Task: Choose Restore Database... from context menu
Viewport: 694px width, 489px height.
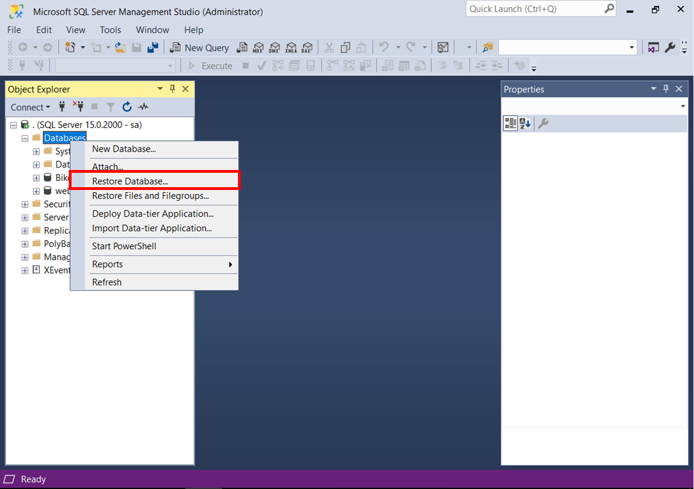Action: (154, 181)
